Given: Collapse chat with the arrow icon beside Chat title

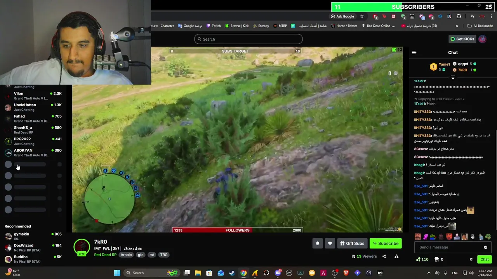Looking at the screenshot, I should tap(414, 52).
